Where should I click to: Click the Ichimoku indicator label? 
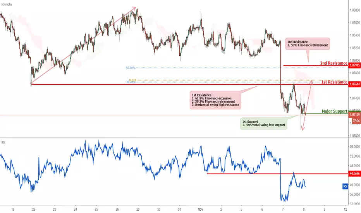pyautogui.click(x=7, y=4)
